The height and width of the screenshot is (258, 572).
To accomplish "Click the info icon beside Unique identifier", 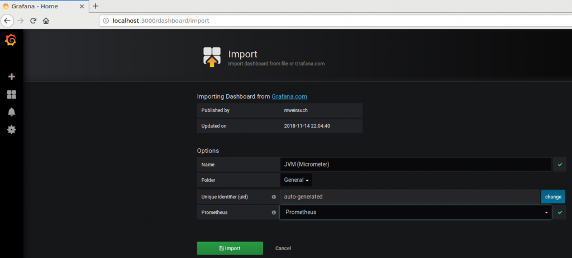I will coord(274,197).
